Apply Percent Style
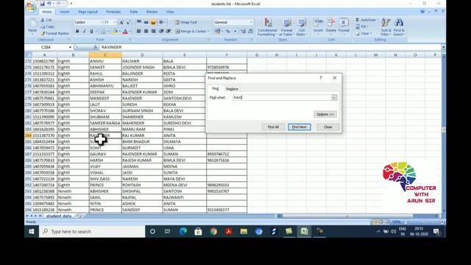Screen dimensions: 471x265 click(228, 31)
